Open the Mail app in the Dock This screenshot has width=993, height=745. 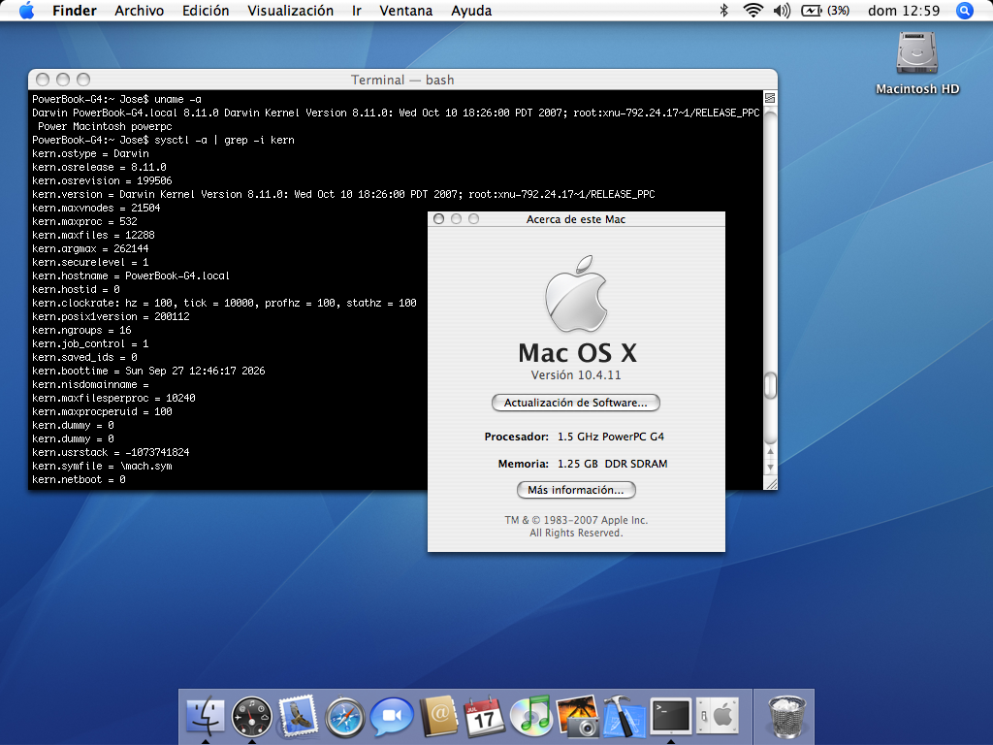(298, 716)
